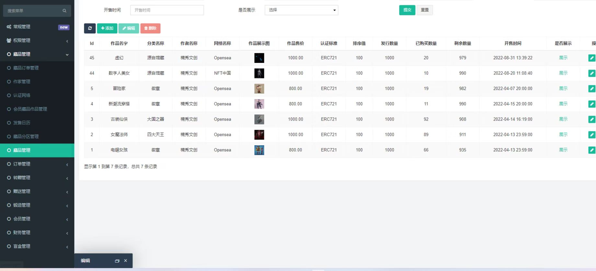This screenshot has width=596, height=271.
Task: Open the 常规管理 gear menu
Action: tap(22, 27)
